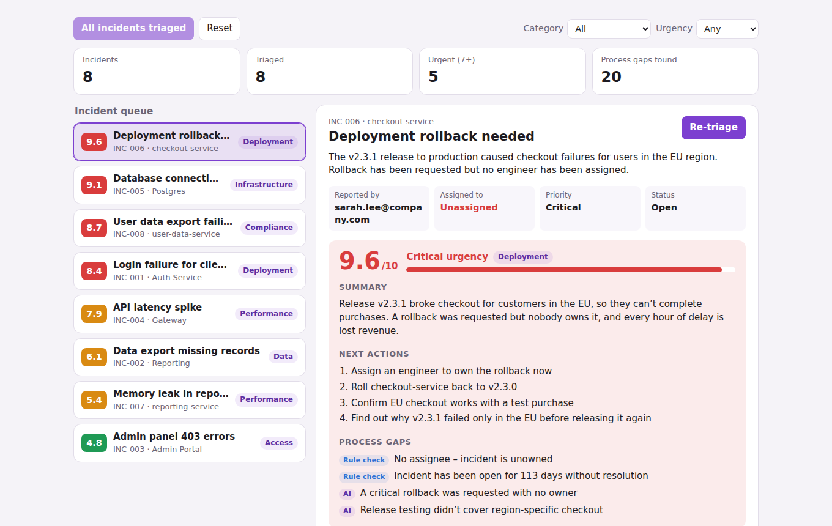Click the Unassigned value under Assigned to
Screen dimensions: 832x526
(469, 207)
